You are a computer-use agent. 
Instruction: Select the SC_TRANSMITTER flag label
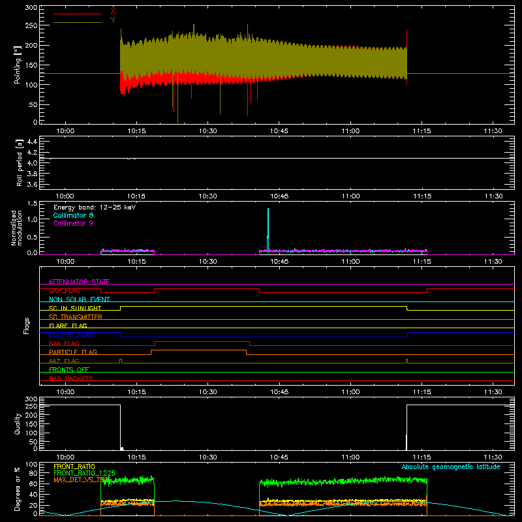[x=76, y=317]
